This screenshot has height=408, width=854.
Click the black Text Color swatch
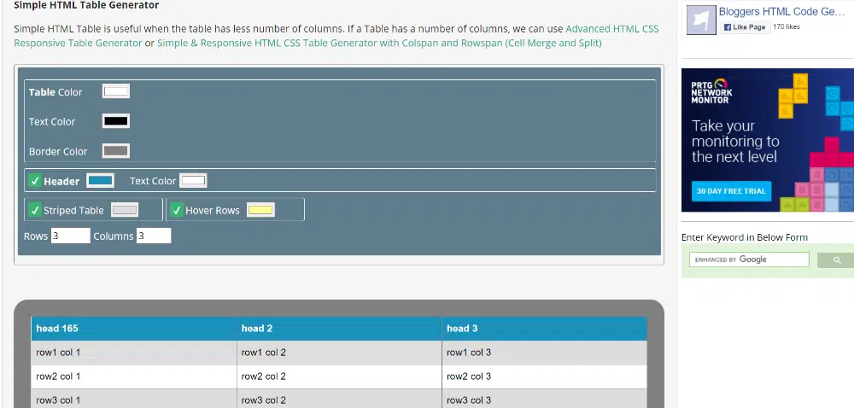115,121
